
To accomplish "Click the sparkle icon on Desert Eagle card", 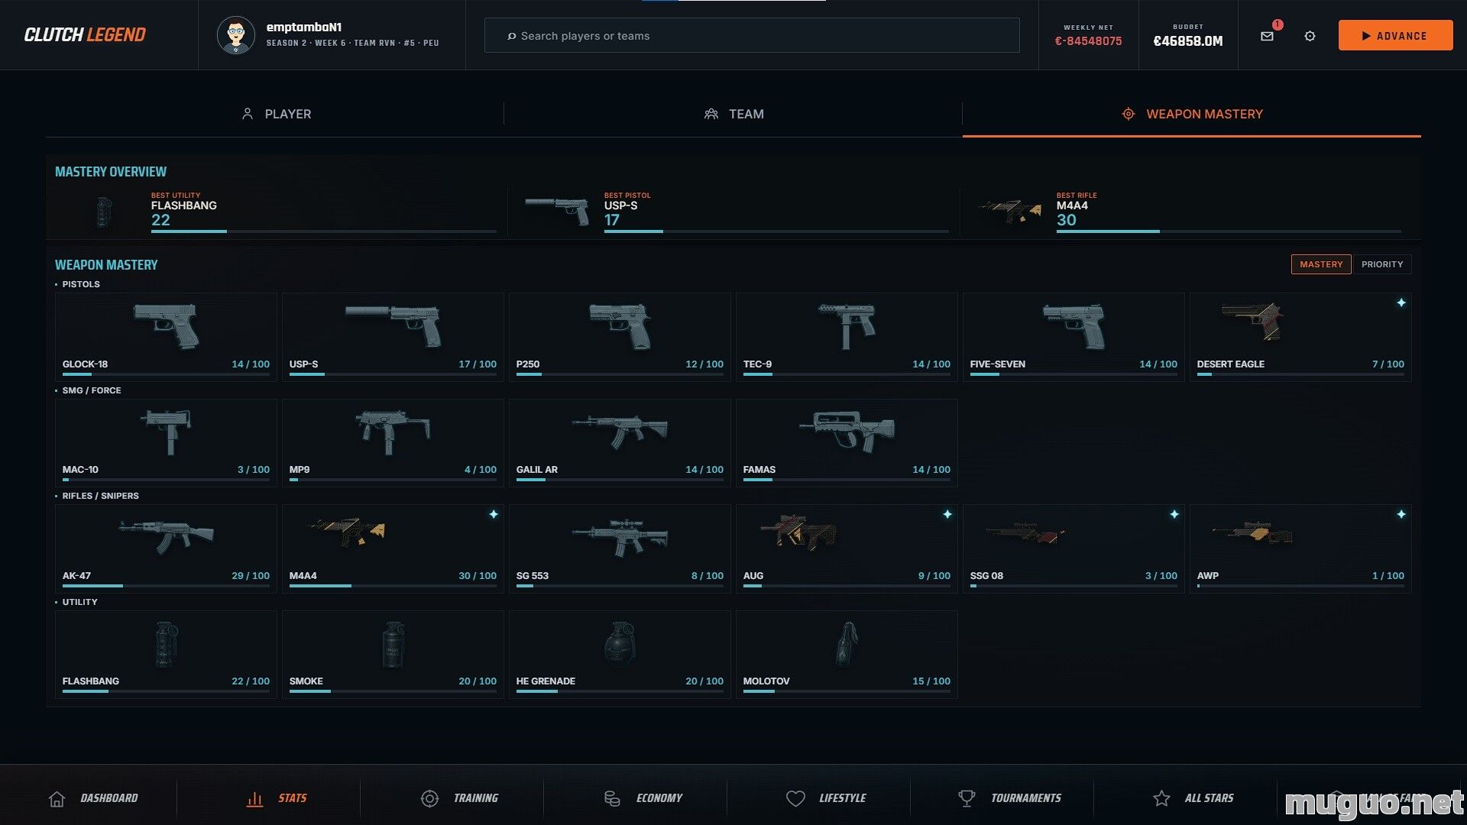I will coord(1401,303).
